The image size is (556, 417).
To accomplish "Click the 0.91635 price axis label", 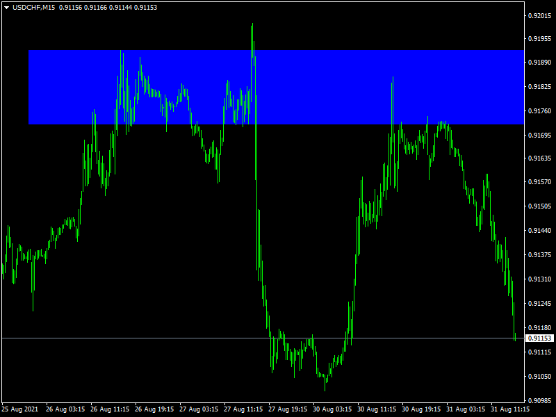I will click(x=540, y=158).
